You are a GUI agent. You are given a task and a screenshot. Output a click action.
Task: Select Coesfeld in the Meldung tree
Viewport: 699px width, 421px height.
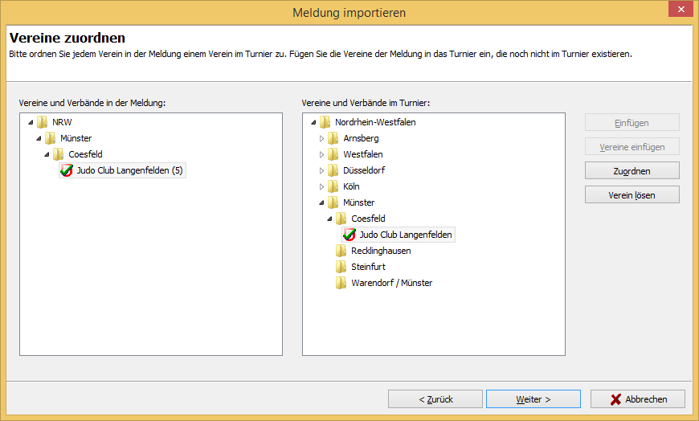[x=86, y=154]
